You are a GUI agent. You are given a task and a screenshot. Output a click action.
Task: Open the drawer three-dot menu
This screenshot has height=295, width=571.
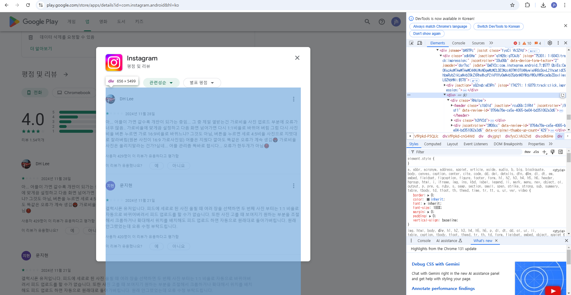tap(411, 241)
